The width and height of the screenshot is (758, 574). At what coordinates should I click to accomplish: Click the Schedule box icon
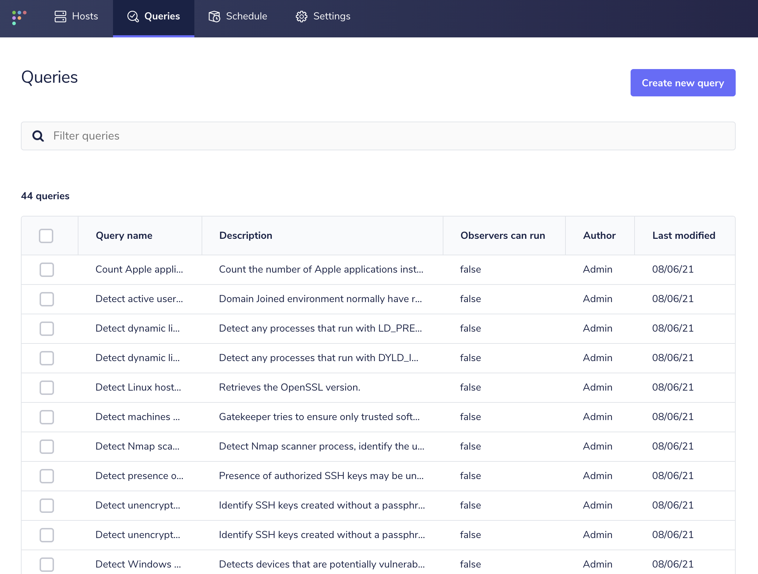click(215, 17)
